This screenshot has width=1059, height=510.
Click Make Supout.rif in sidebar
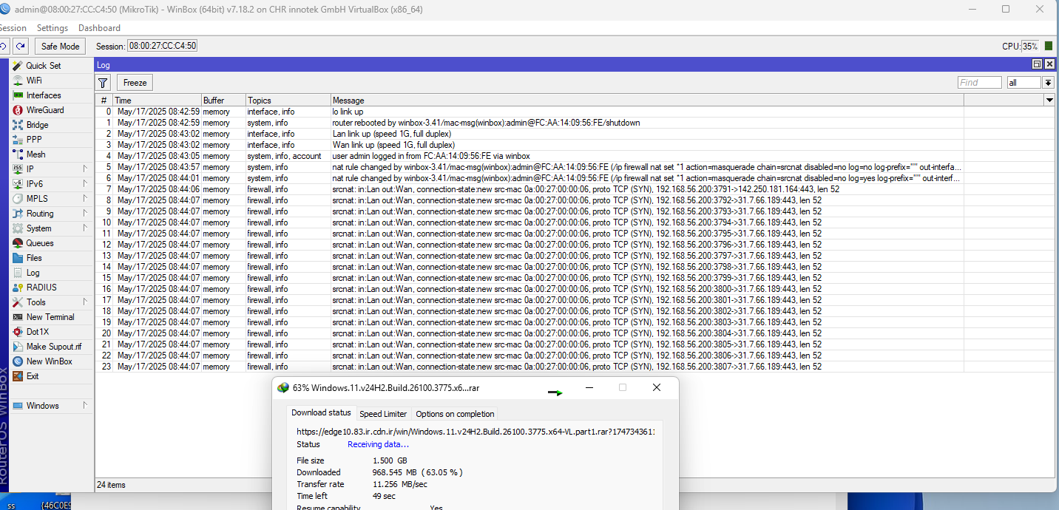(x=54, y=347)
